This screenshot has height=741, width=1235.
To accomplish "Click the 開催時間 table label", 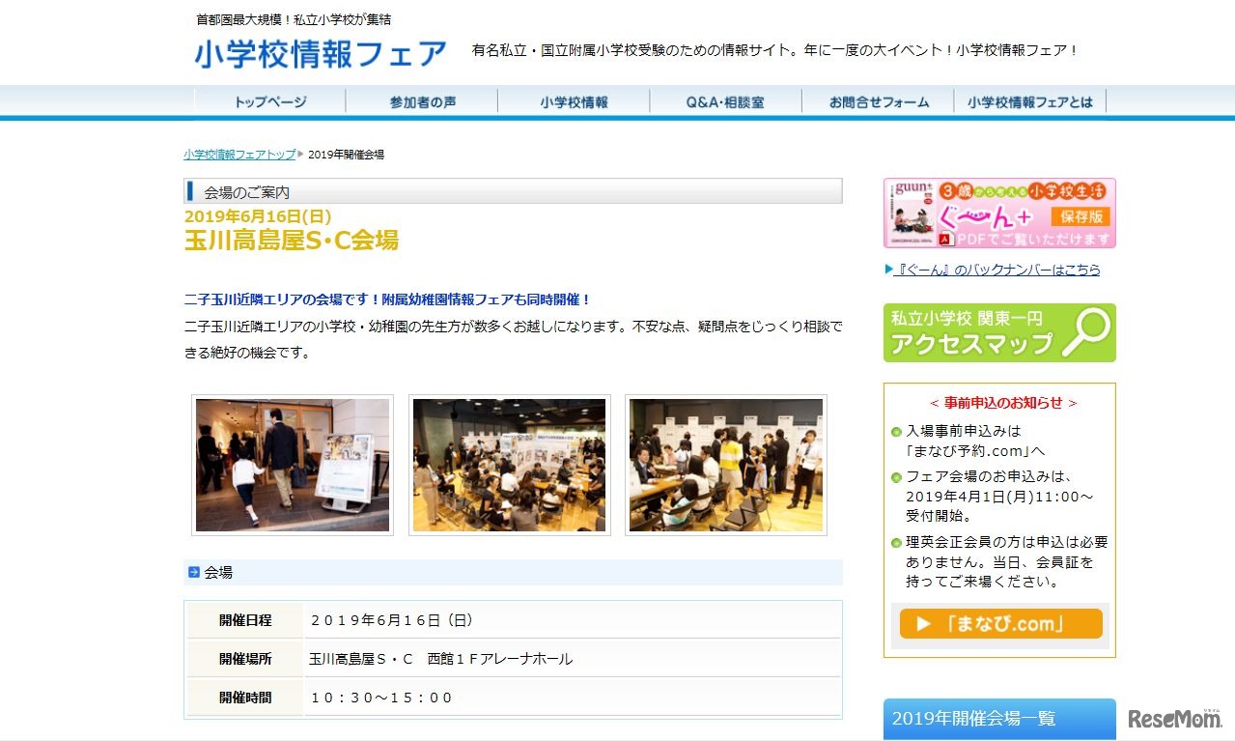I will click(245, 698).
